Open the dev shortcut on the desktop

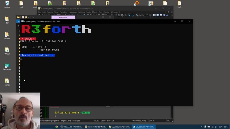[x=7, y=20]
